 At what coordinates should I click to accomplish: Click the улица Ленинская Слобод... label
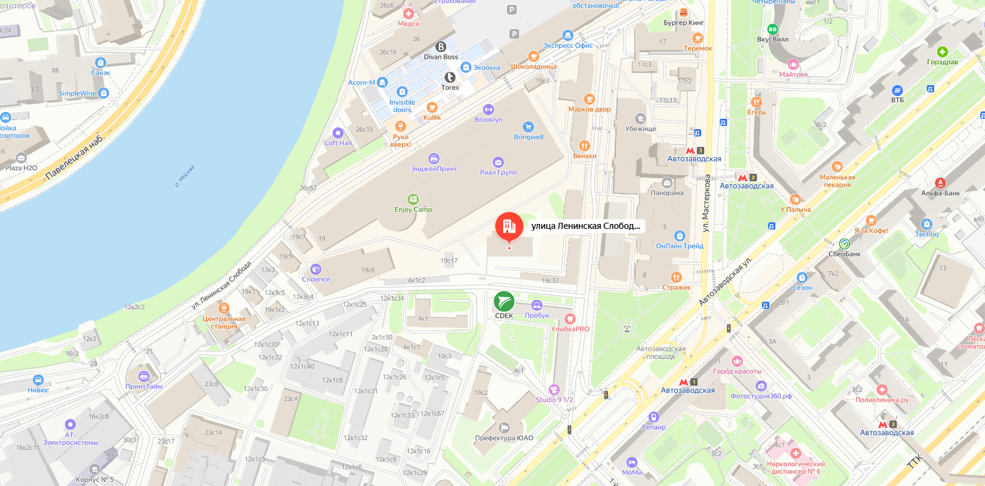pos(585,226)
